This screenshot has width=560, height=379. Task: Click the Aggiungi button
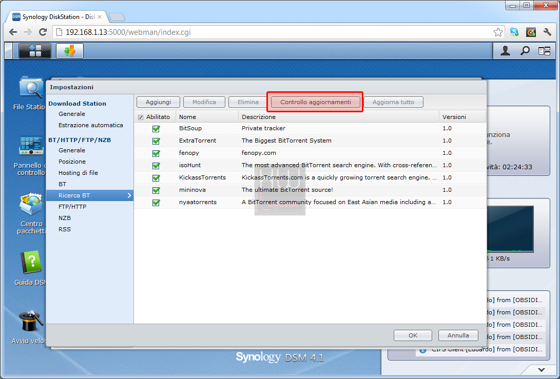coord(158,102)
